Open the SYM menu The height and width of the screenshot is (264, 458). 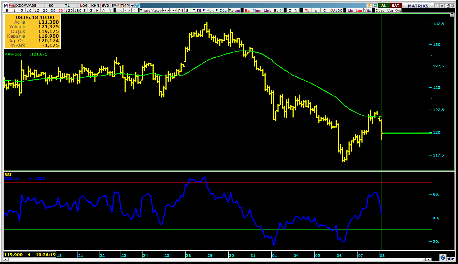pyautogui.click(x=115, y=6)
